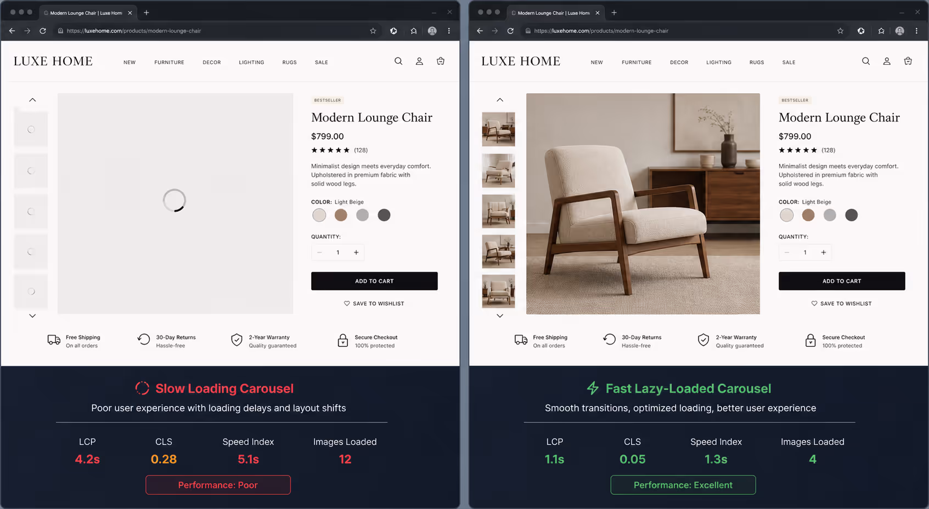Click SAVE TO WISHLIST in right window
This screenshot has height=509, width=929.
[x=842, y=304]
